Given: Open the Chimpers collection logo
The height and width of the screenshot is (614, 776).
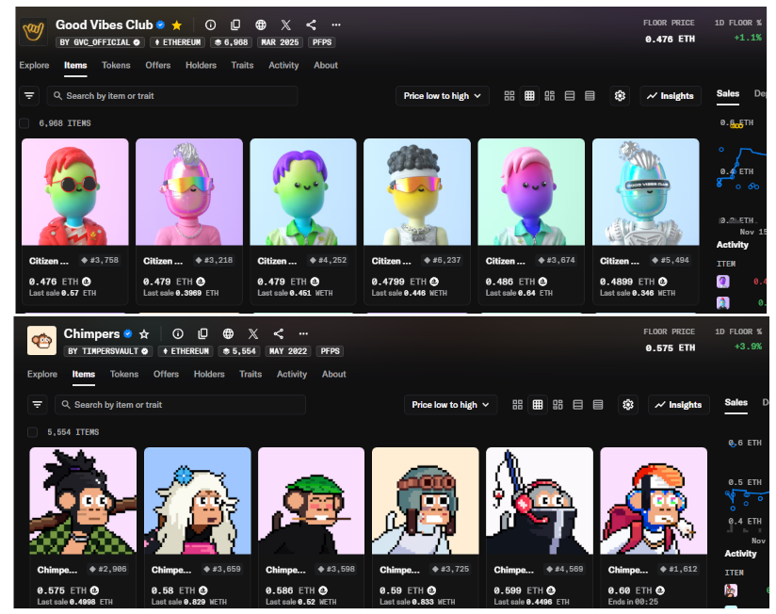Looking at the screenshot, I should (x=41, y=340).
